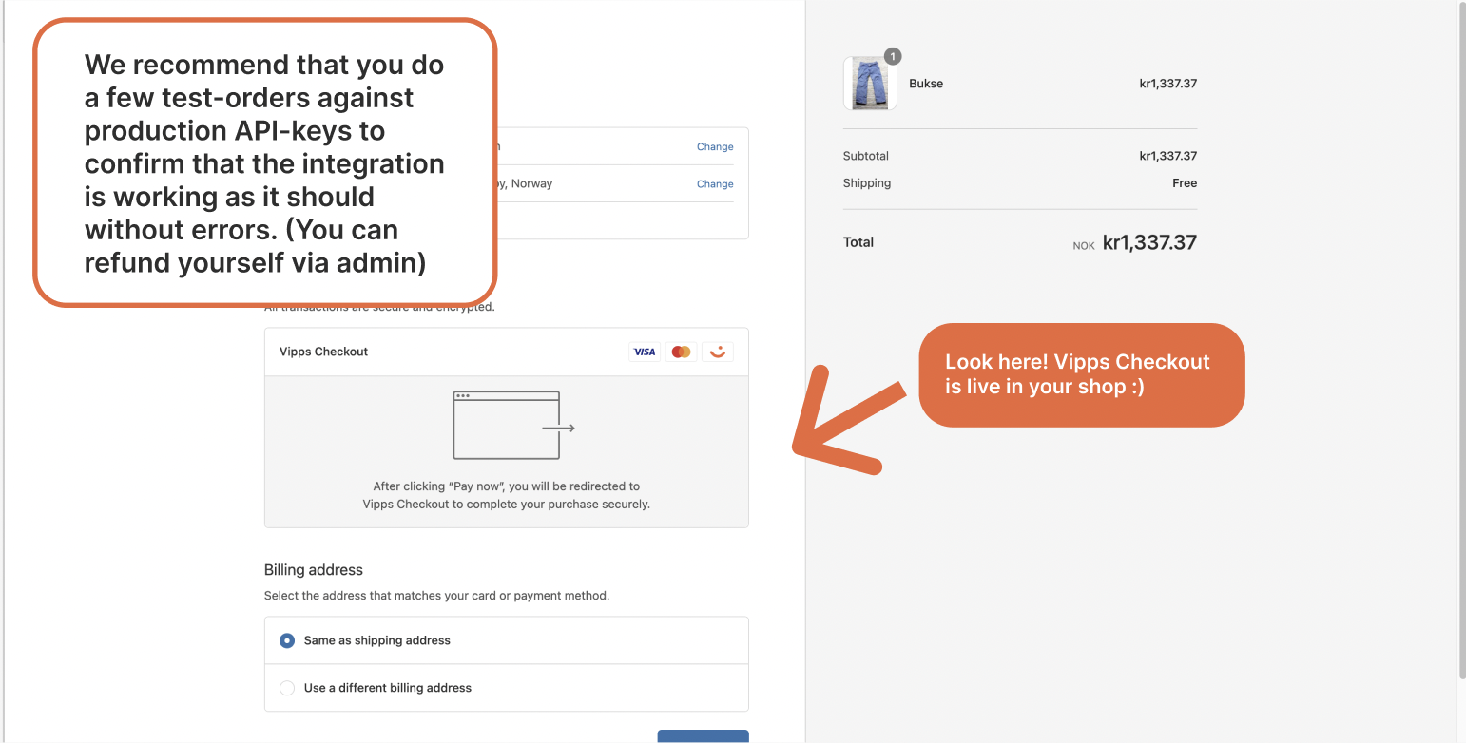Click the Billing address heading
The height and width of the screenshot is (743, 1466).
314,570
